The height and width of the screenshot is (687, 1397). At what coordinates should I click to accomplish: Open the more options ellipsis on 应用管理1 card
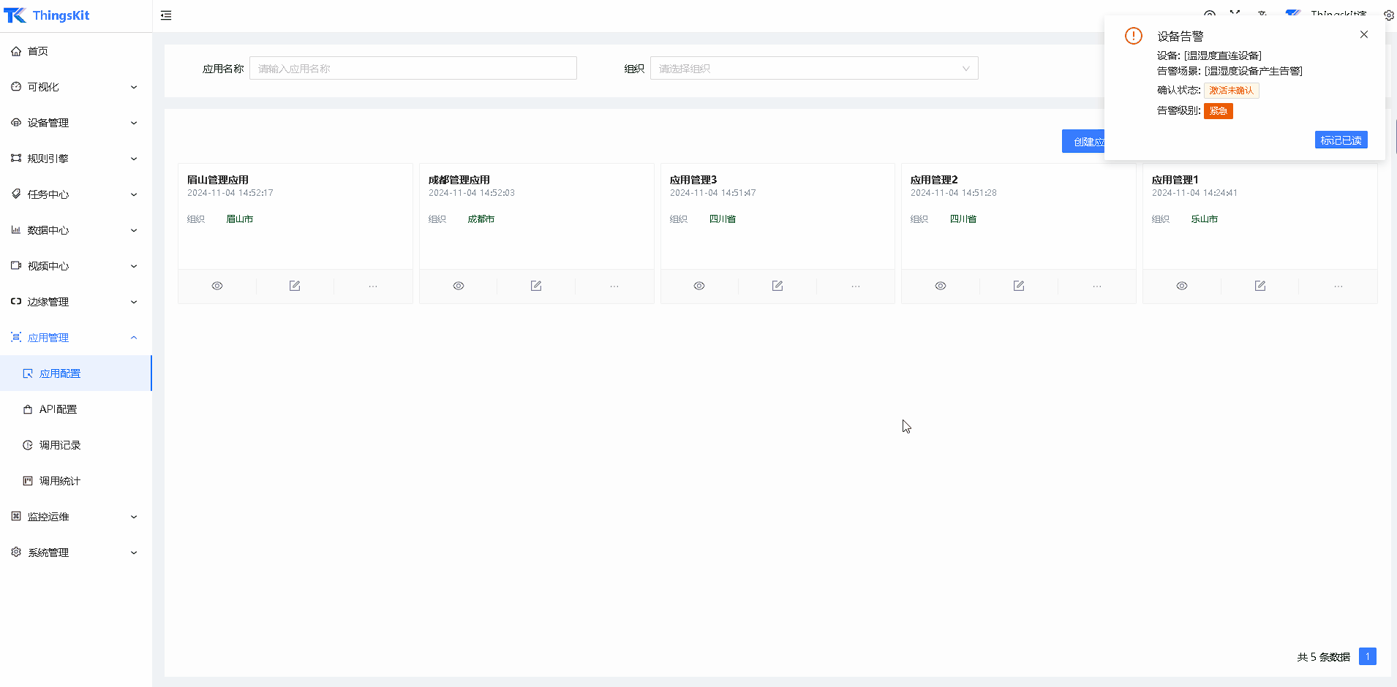coord(1338,286)
